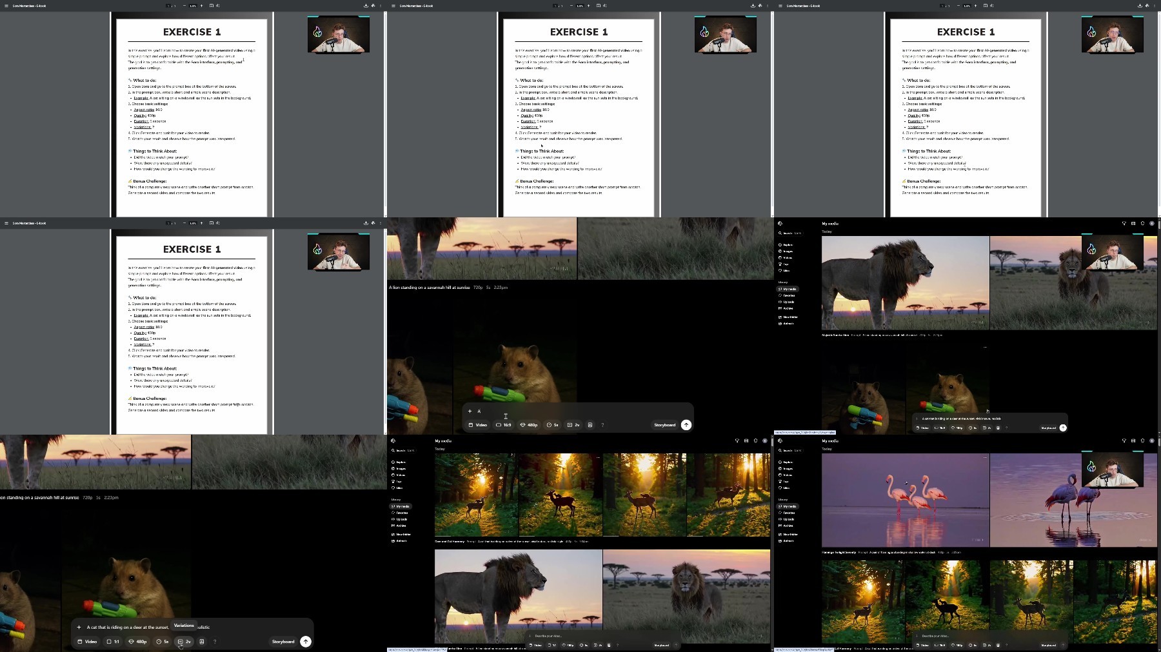Click the Video type selector in the 16:9 bar
Screen dimensions: 1161x652
[478, 425]
